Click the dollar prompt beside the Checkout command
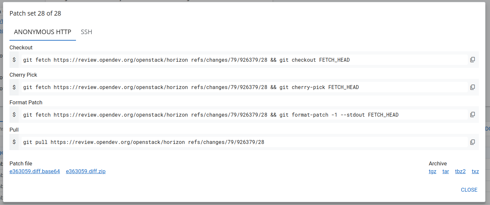The height and width of the screenshot is (205, 490). [15, 59]
